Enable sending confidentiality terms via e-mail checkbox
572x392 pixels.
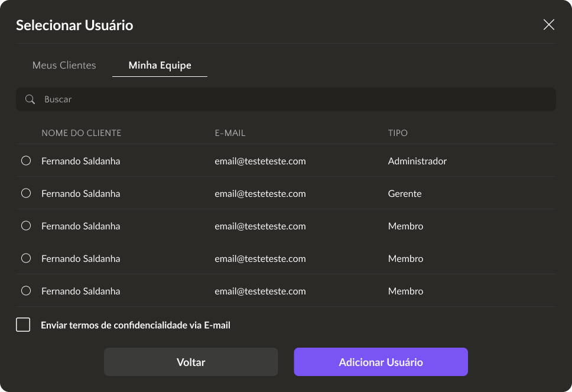click(23, 325)
